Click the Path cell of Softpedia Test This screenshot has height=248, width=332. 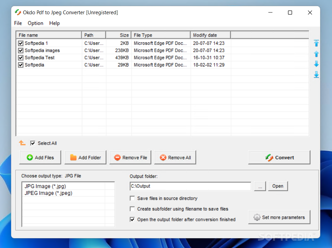click(x=94, y=58)
